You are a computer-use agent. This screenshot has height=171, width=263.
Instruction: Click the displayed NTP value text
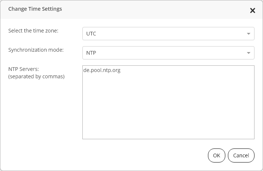coord(91,53)
